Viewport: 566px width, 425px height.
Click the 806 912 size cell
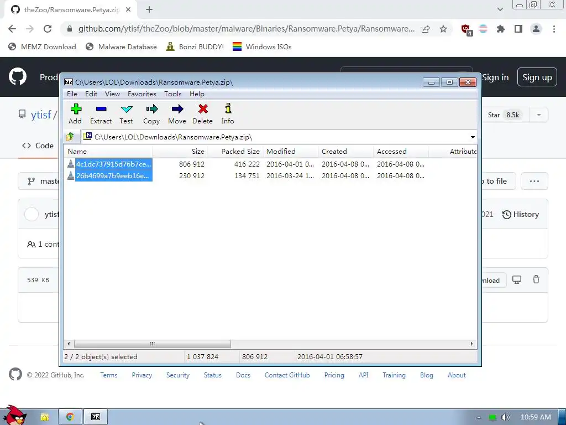click(x=192, y=164)
